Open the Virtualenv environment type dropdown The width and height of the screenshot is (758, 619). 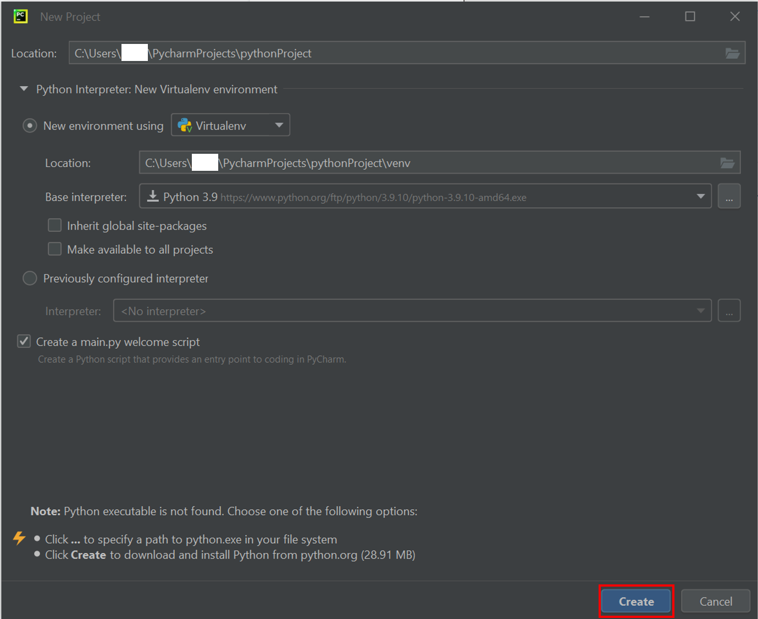230,125
